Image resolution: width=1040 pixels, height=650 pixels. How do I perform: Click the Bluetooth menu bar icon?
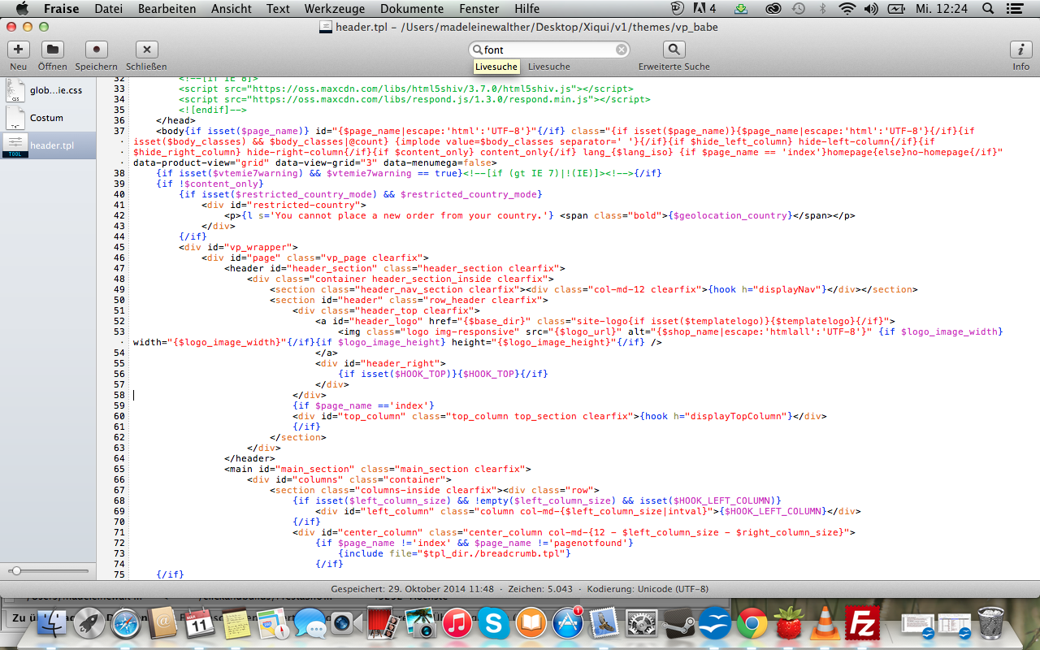[822, 9]
